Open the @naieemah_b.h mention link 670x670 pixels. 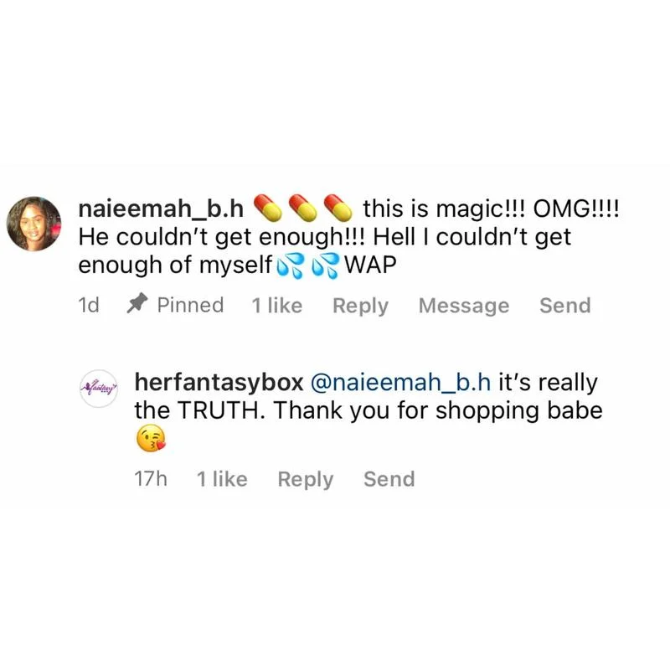click(400, 383)
